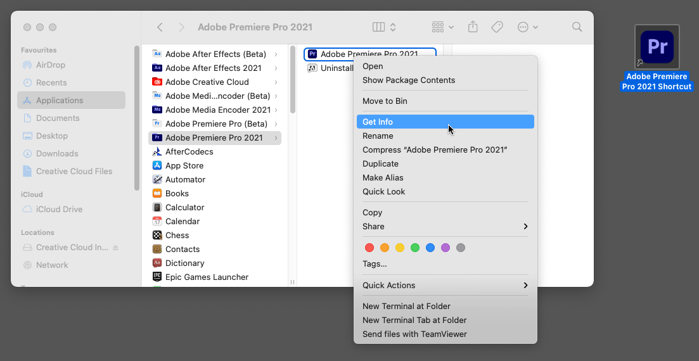Click the Contacts app icon
Screen dimensions: 699x361
point(157,249)
